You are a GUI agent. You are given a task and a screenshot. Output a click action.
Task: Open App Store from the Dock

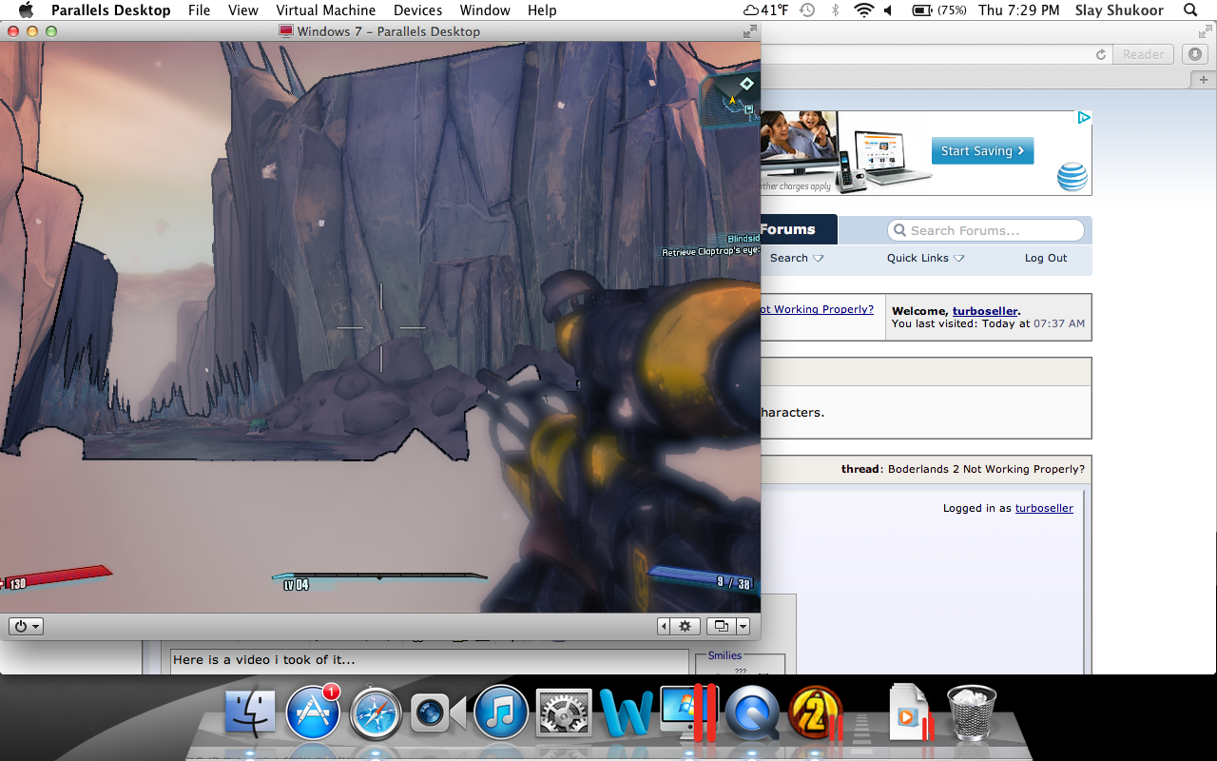[314, 713]
